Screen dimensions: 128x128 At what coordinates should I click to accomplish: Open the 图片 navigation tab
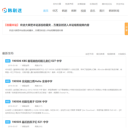(x=102, y=11)
